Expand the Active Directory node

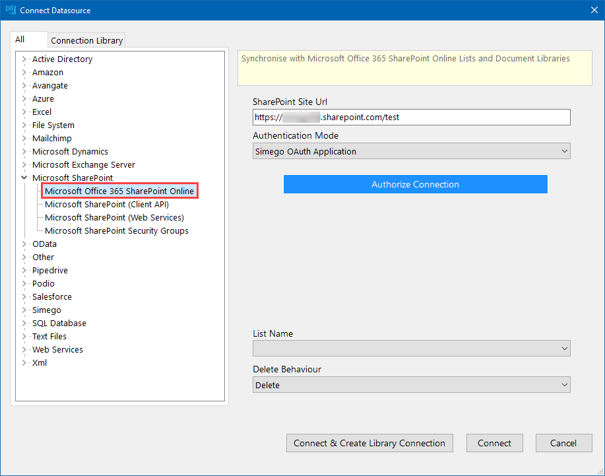coord(24,59)
